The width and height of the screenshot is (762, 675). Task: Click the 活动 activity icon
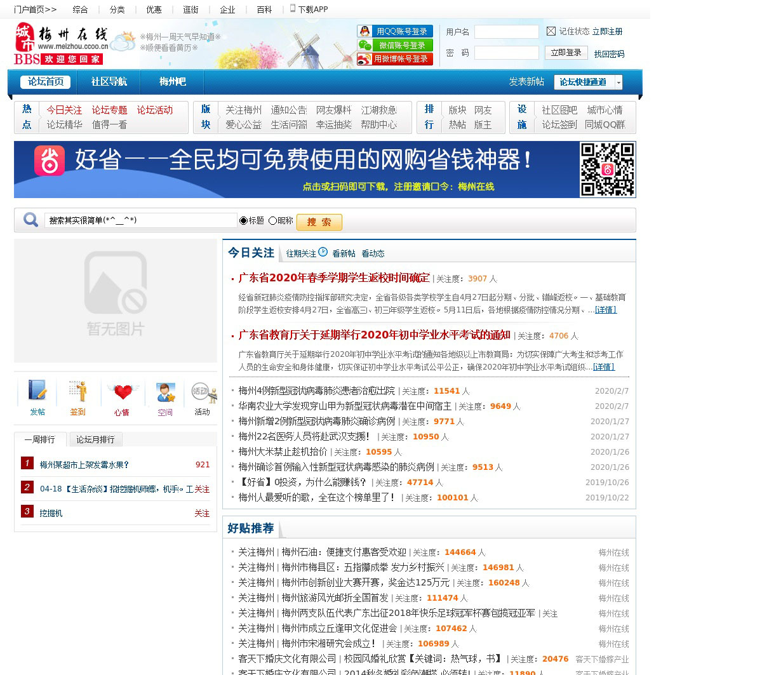click(x=203, y=392)
